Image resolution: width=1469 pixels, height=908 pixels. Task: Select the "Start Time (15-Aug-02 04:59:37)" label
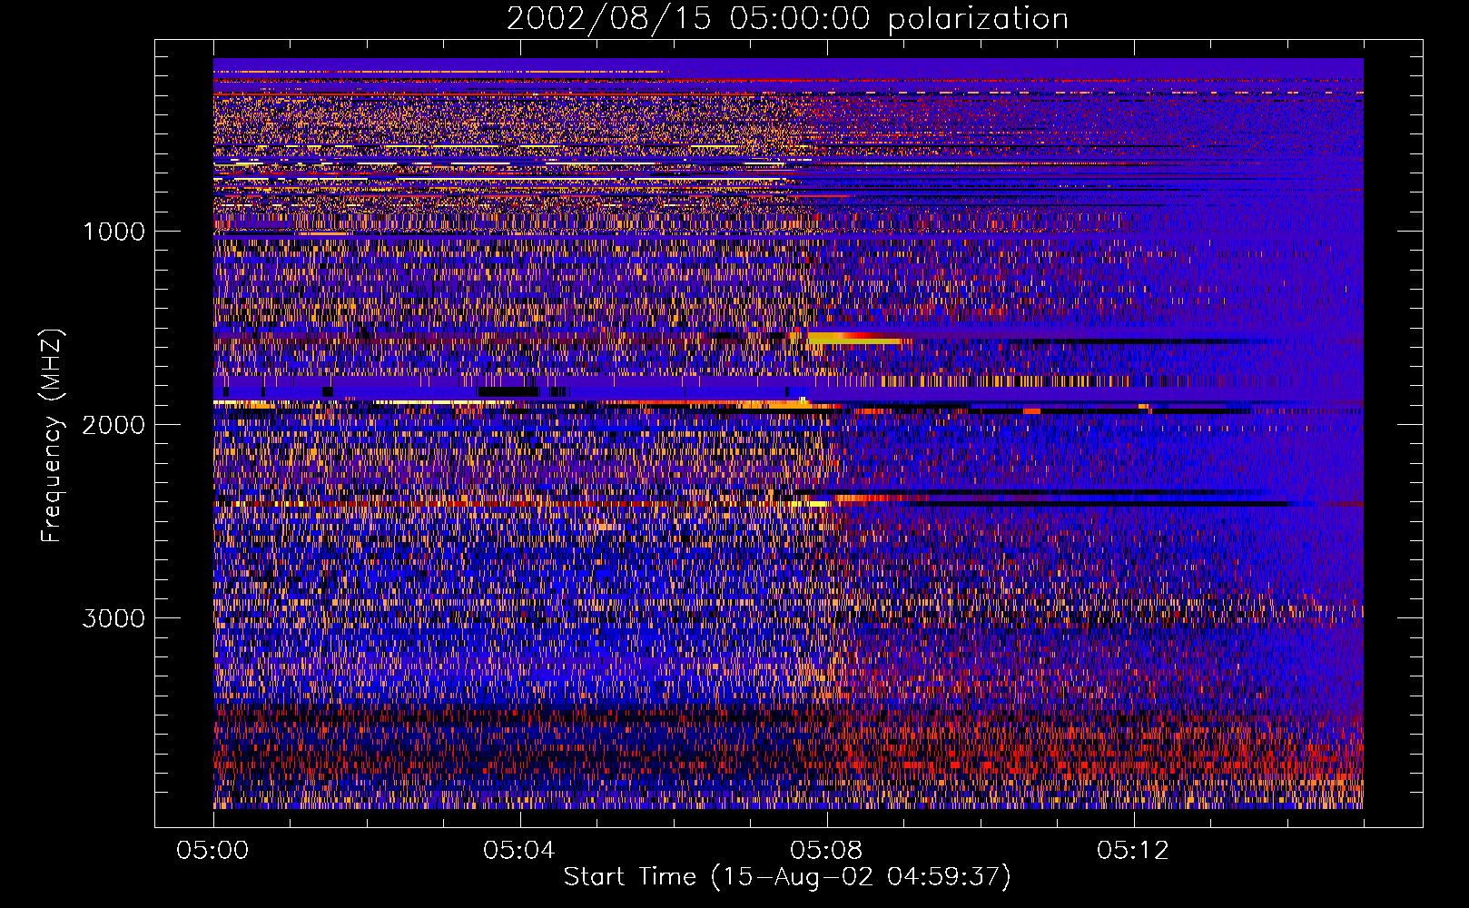coord(787,877)
